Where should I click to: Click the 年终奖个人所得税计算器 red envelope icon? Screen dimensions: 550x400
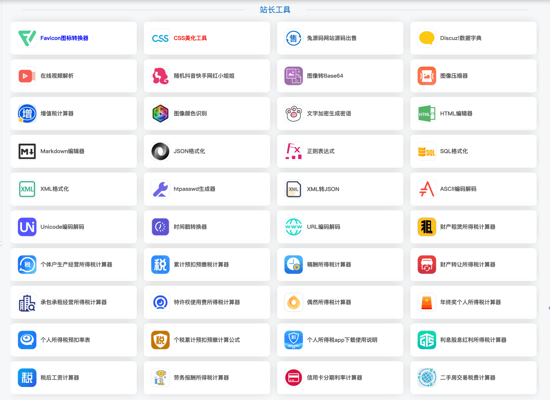point(427,302)
